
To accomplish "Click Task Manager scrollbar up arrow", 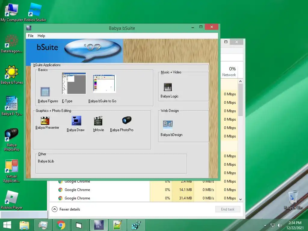I will tap(240, 81).
